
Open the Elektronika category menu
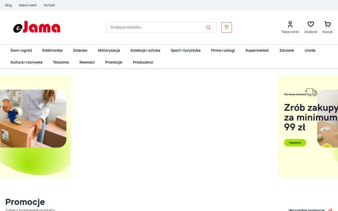click(52, 50)
